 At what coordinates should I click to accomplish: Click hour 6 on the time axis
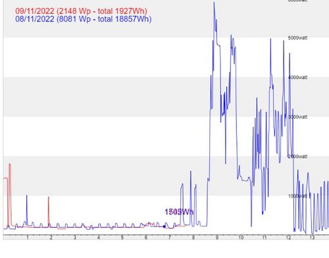[x=146, y=238]
